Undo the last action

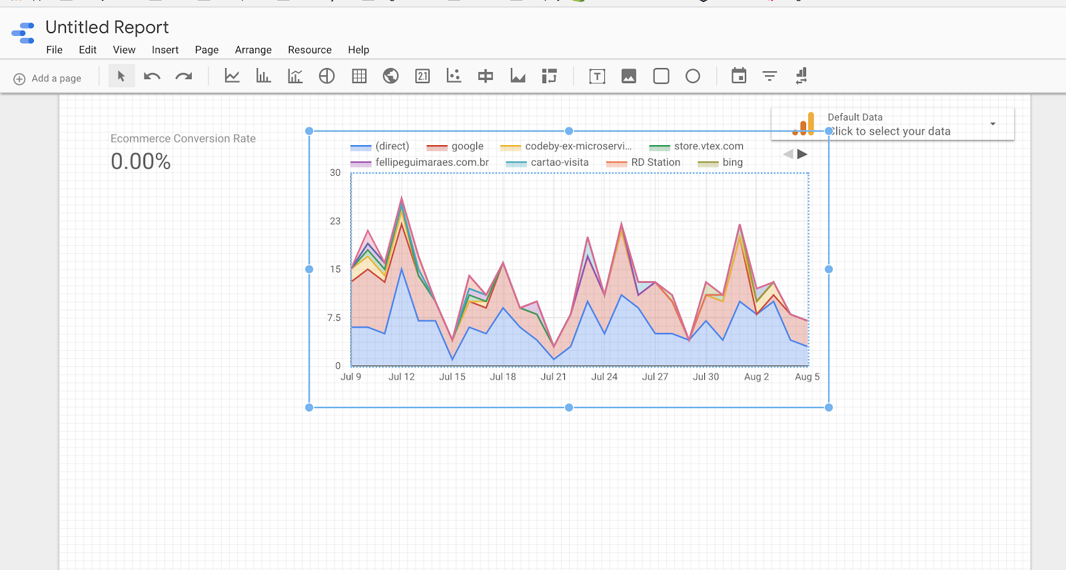[x=152, y=76]
